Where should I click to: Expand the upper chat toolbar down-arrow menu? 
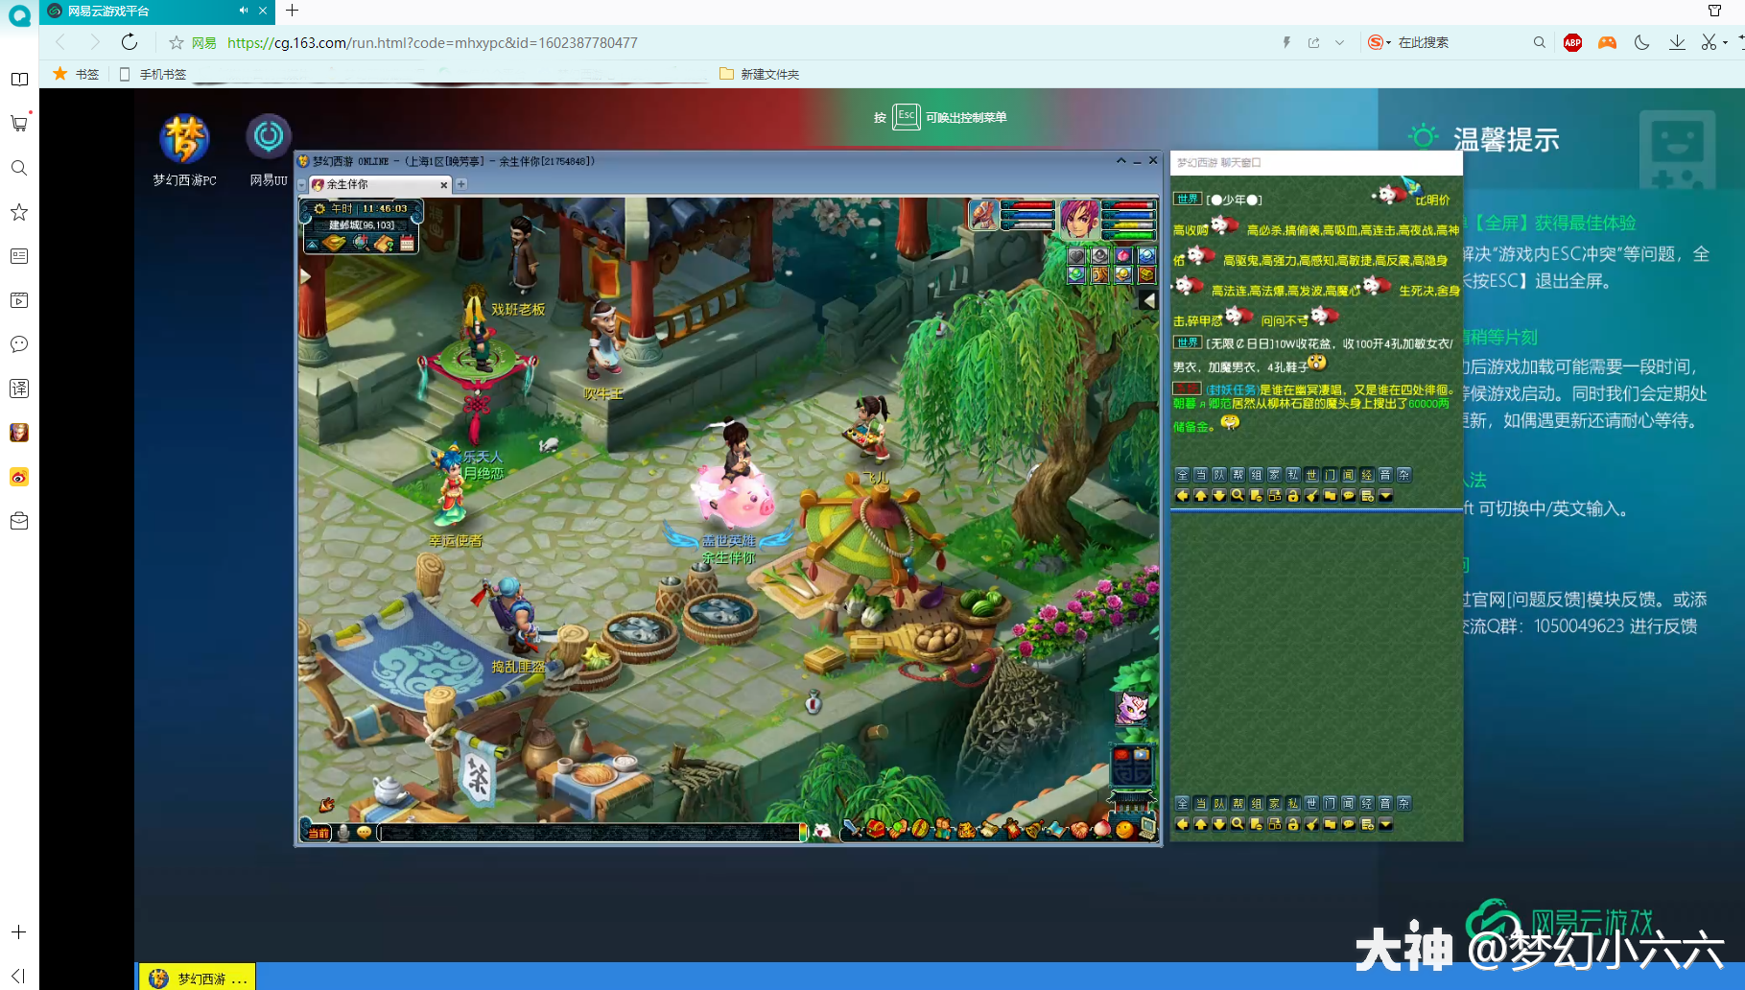tap(1385, 496)
